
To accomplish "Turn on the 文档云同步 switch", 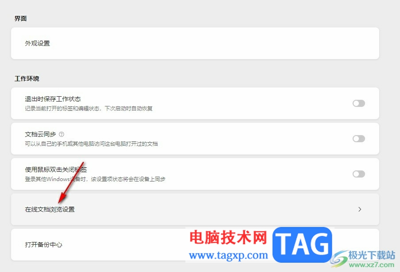I will (359, 139).
